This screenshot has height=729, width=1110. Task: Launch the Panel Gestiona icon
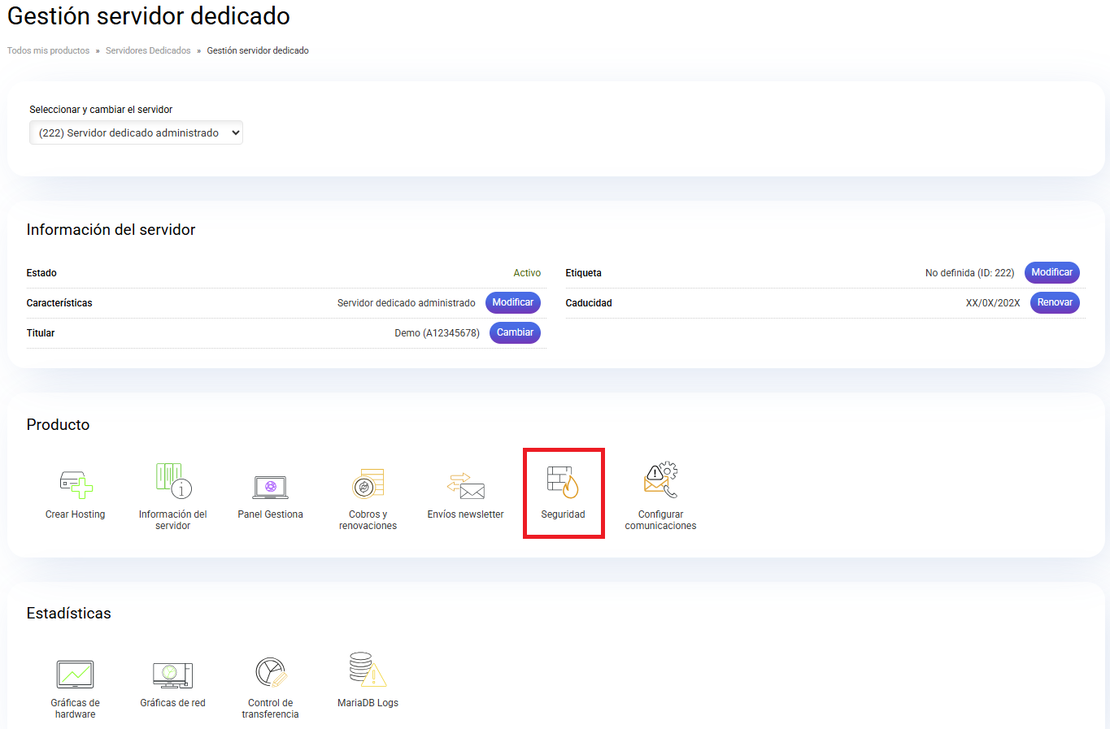270,486
